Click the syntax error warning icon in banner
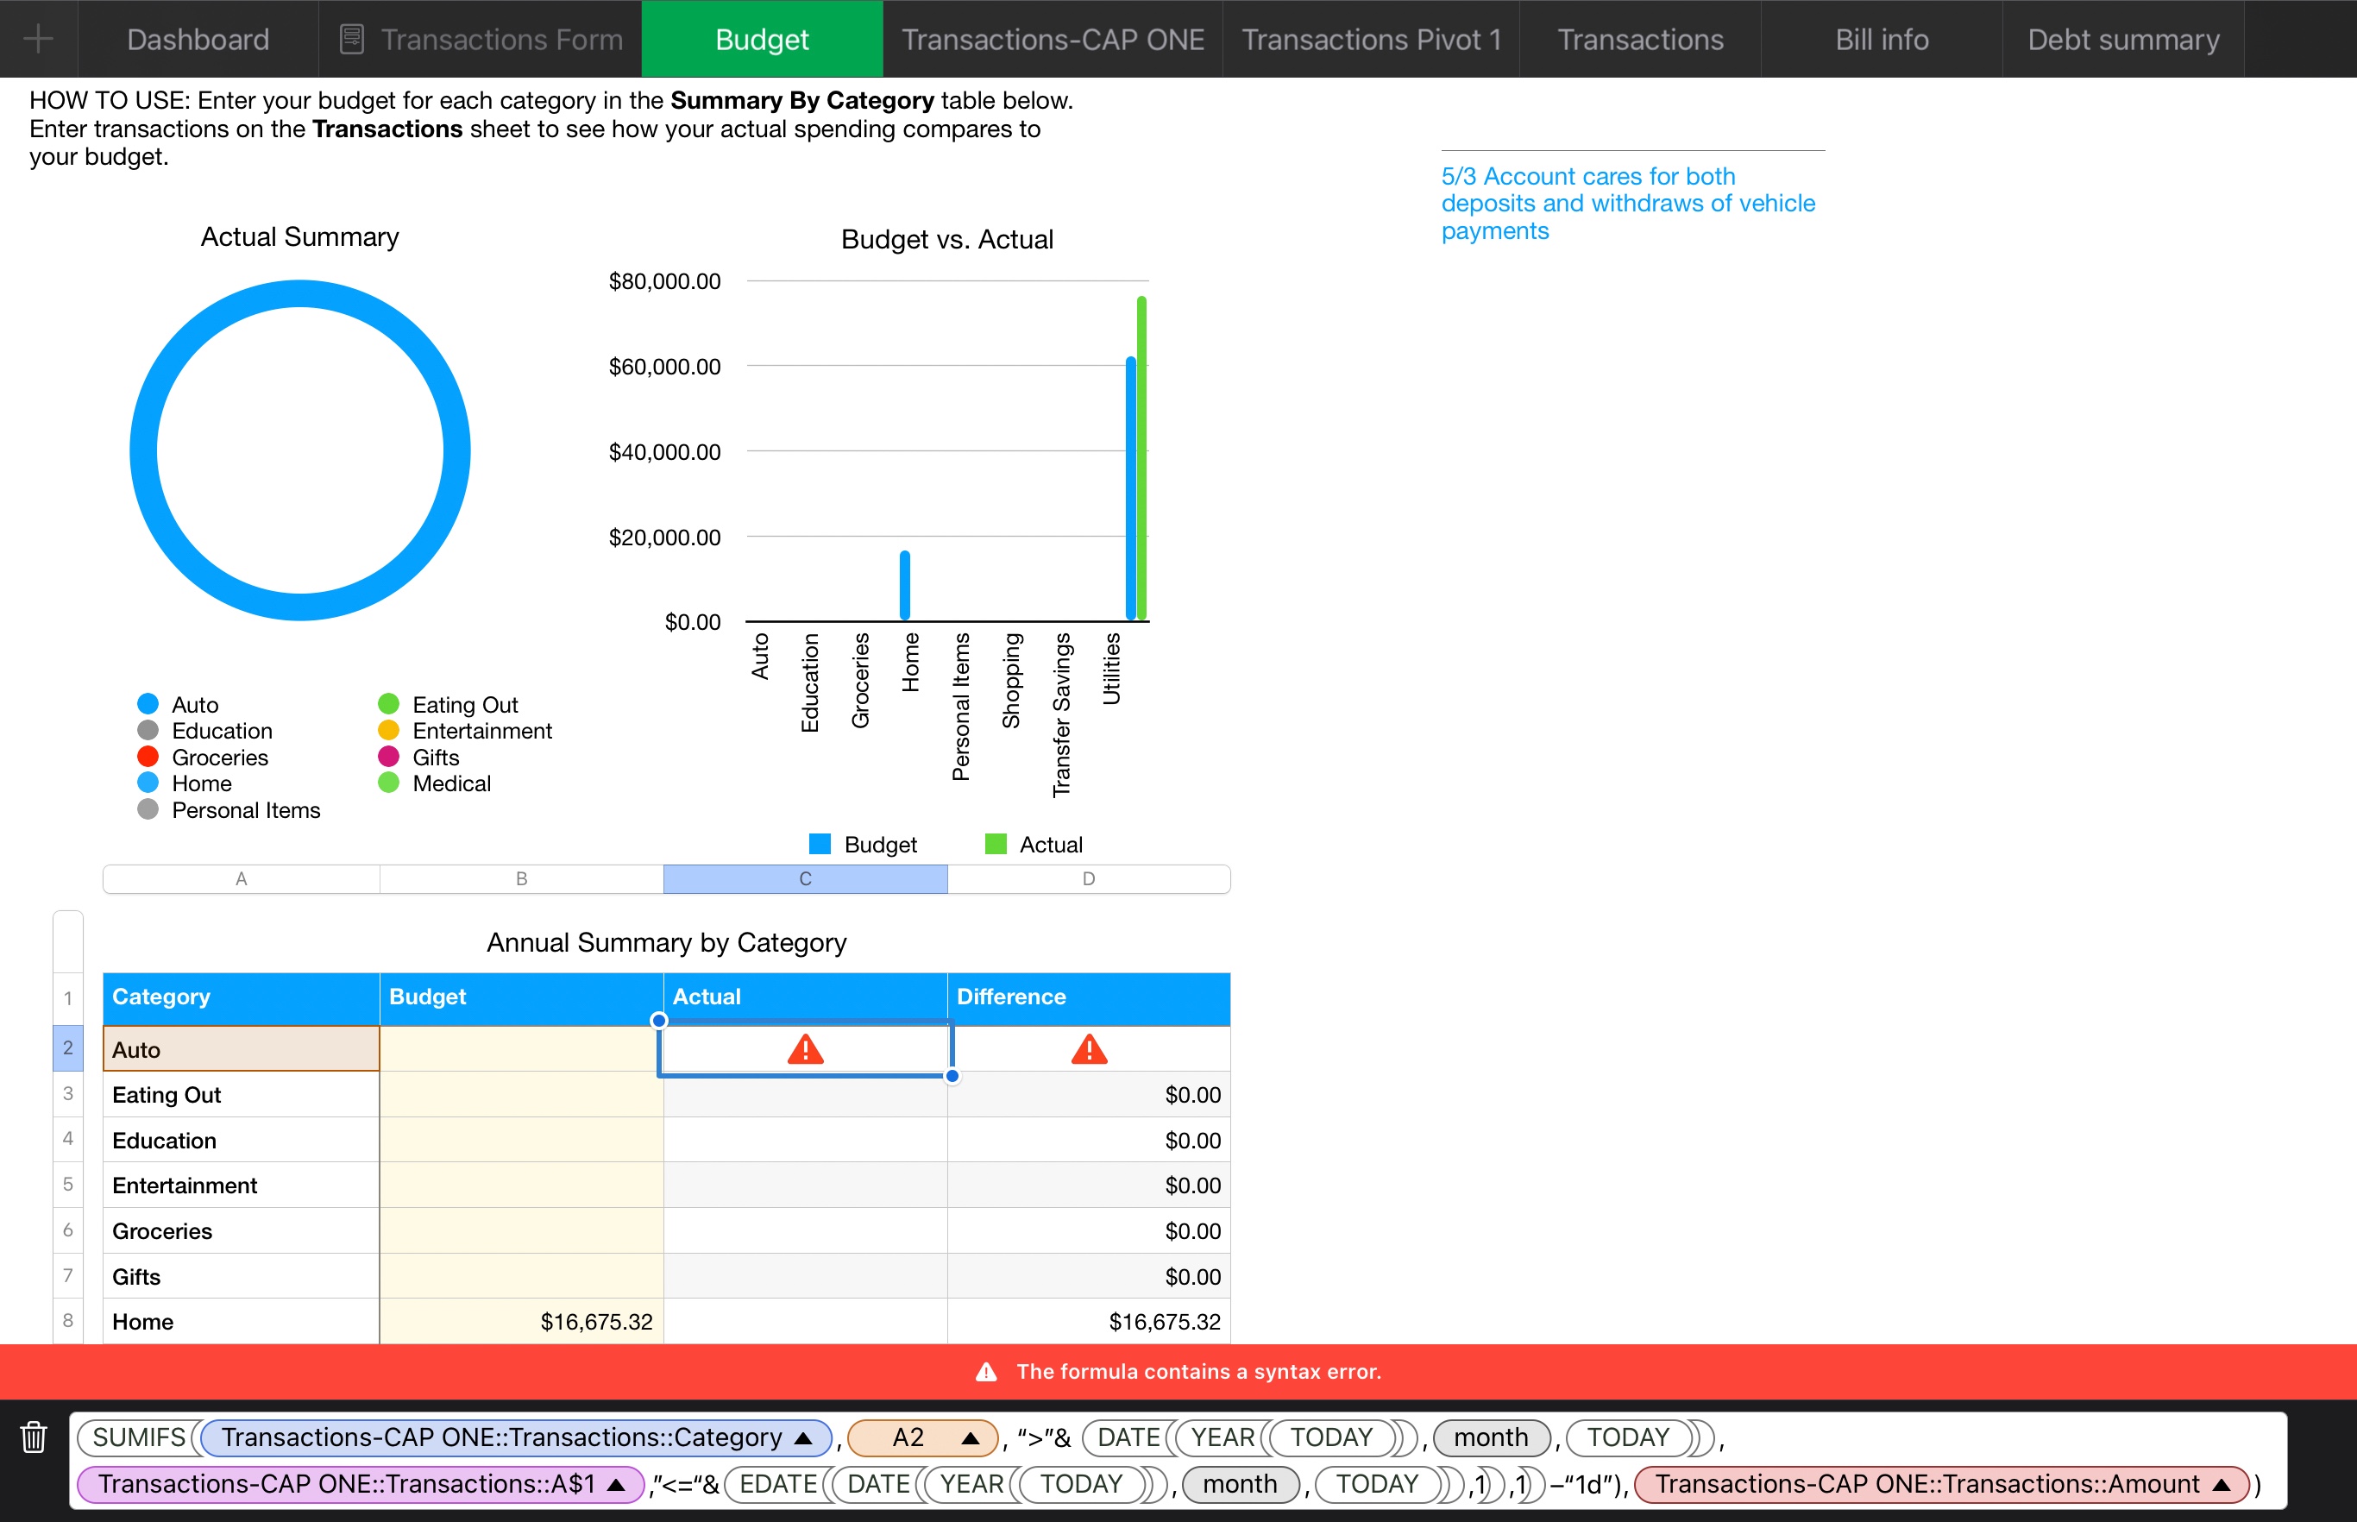 [x=986, y=1372]
